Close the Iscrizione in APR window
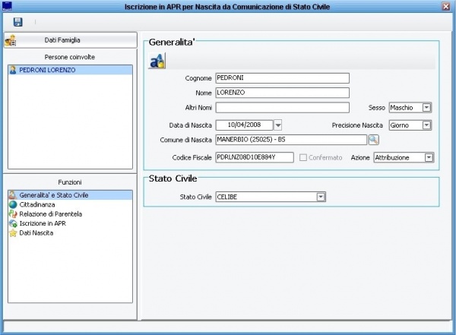 tap(446, 6)
